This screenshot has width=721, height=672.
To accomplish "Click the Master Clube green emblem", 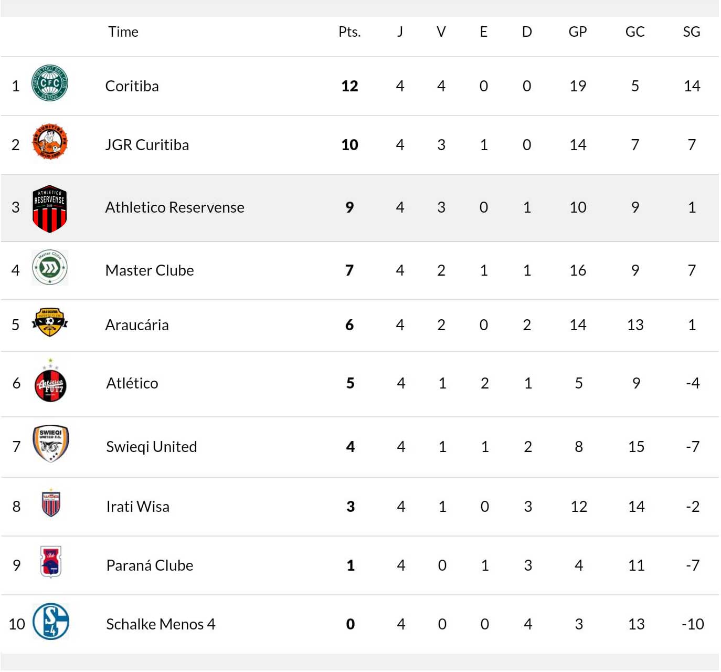I will click(x=50, y=267).
